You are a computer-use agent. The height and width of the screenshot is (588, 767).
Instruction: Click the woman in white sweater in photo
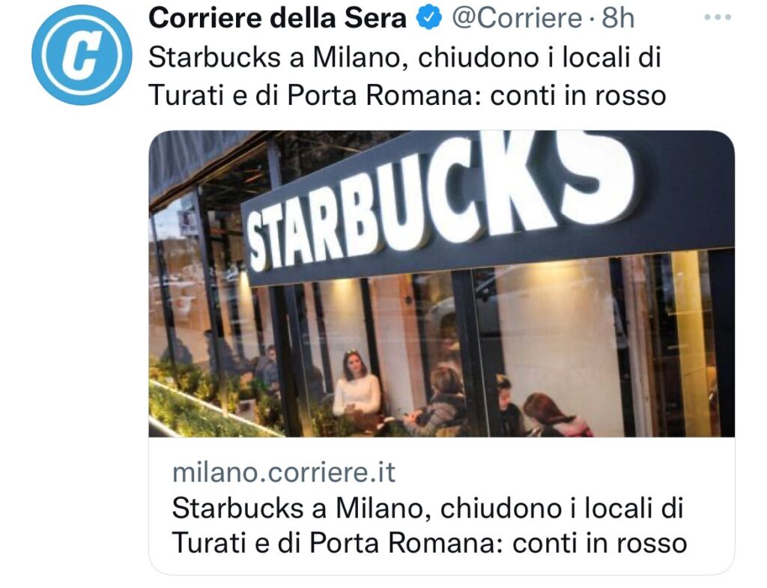(x=357, y=385)
